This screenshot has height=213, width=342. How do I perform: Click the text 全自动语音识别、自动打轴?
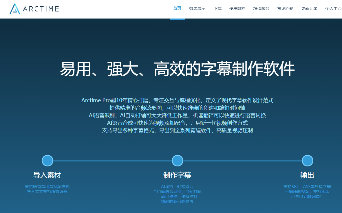click(x=177, y=192)
